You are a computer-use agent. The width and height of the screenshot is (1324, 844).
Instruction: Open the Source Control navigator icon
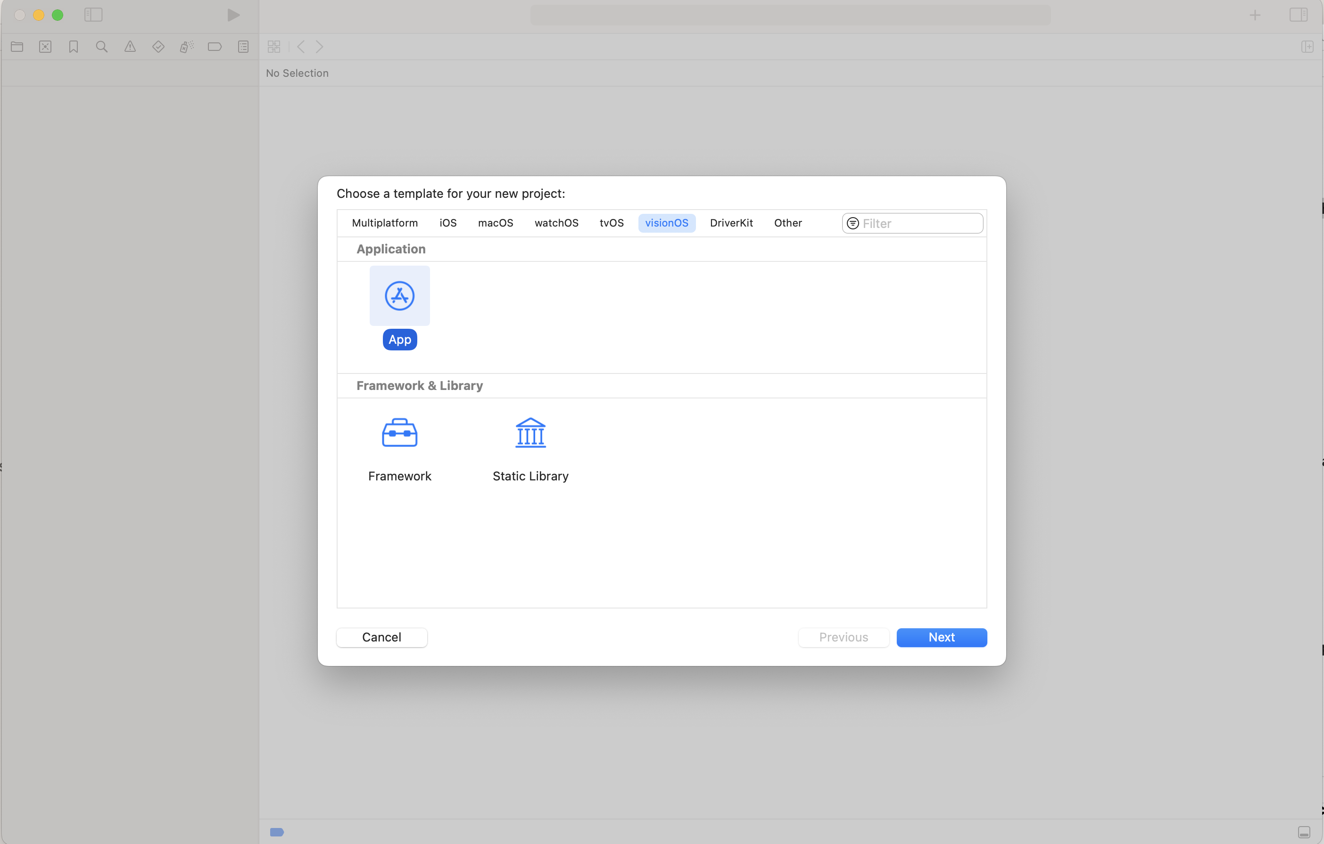[45, 47]
